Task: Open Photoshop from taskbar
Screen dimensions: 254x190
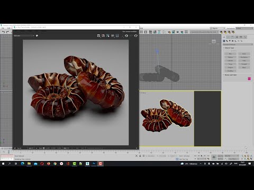Action: pyautogui.click(x=94, y=164)
